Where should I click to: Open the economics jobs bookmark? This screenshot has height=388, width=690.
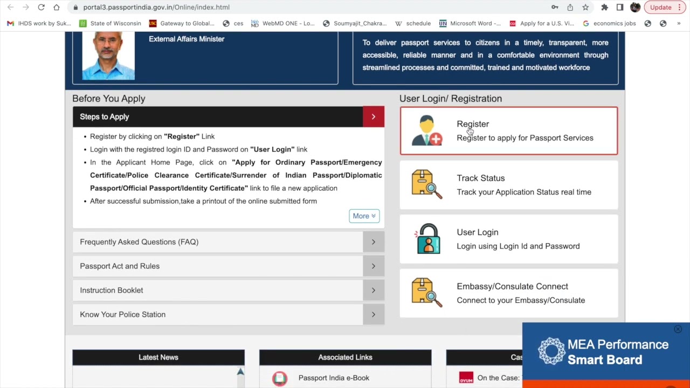point(609,23)
